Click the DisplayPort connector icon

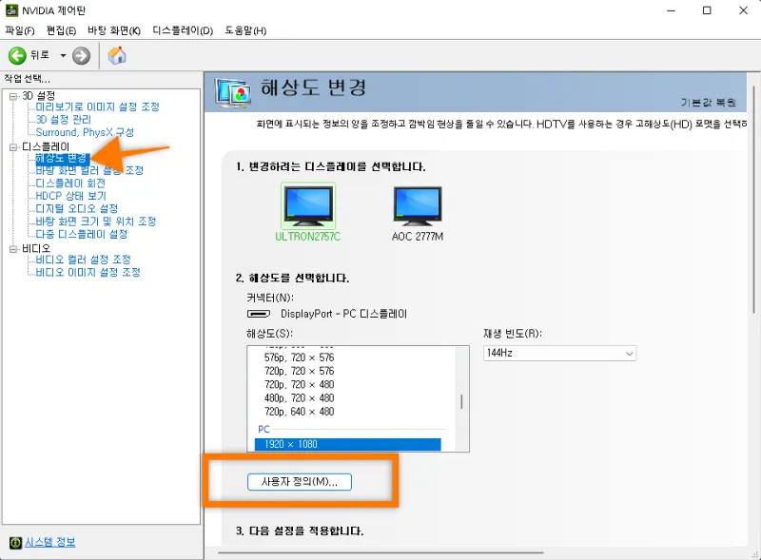tap(259, 314)
